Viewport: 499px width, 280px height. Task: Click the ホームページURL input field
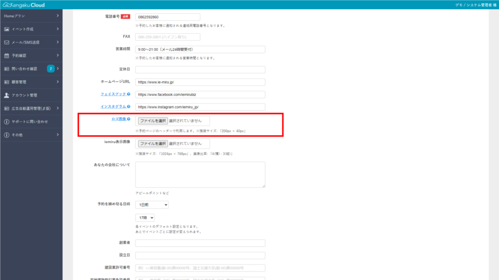pos(200,82)
